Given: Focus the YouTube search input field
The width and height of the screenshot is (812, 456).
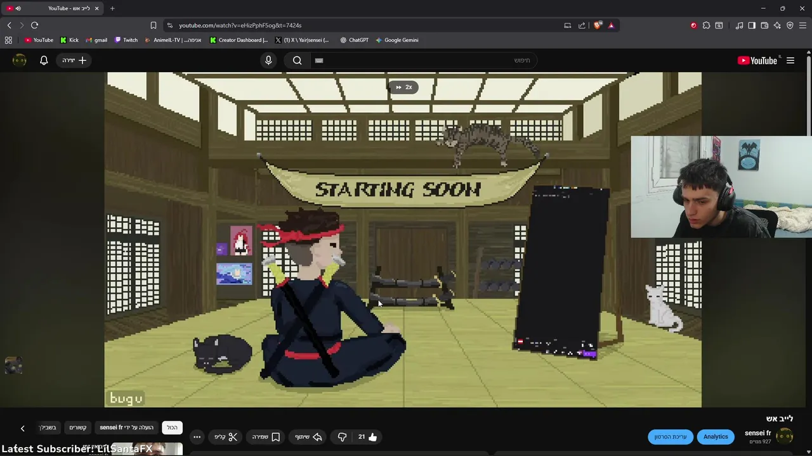Looking at the screenshot, I should point(422,60).
